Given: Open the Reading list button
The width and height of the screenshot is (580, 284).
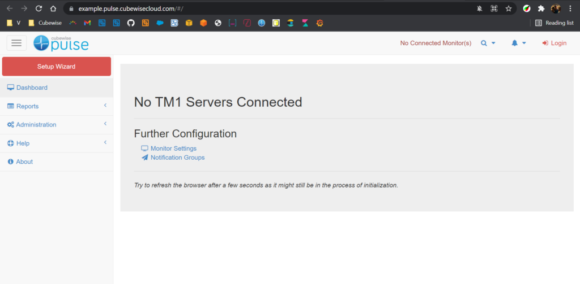Looking at the screenshot, I should click(555, 23).
